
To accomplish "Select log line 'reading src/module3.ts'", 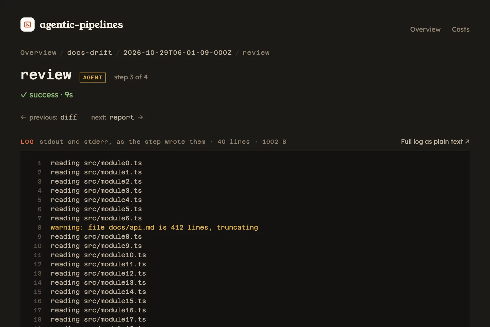I will [x=96, y=191].
